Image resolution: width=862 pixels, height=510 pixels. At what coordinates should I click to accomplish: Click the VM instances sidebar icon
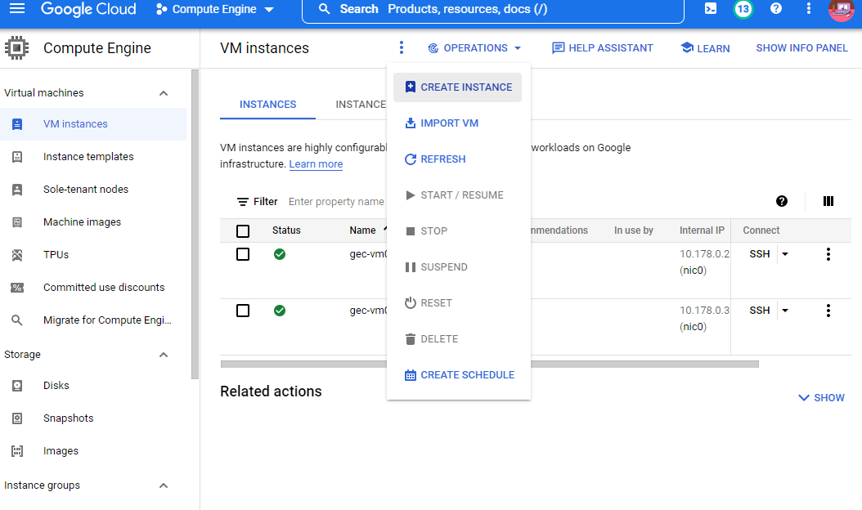point(17,124)
